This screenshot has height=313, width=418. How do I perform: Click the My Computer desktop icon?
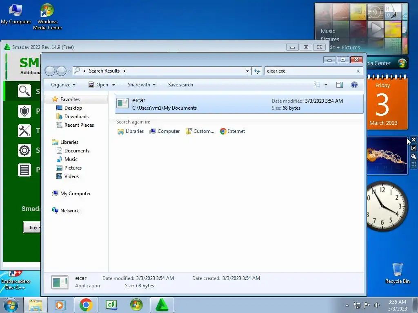point(16,13)
